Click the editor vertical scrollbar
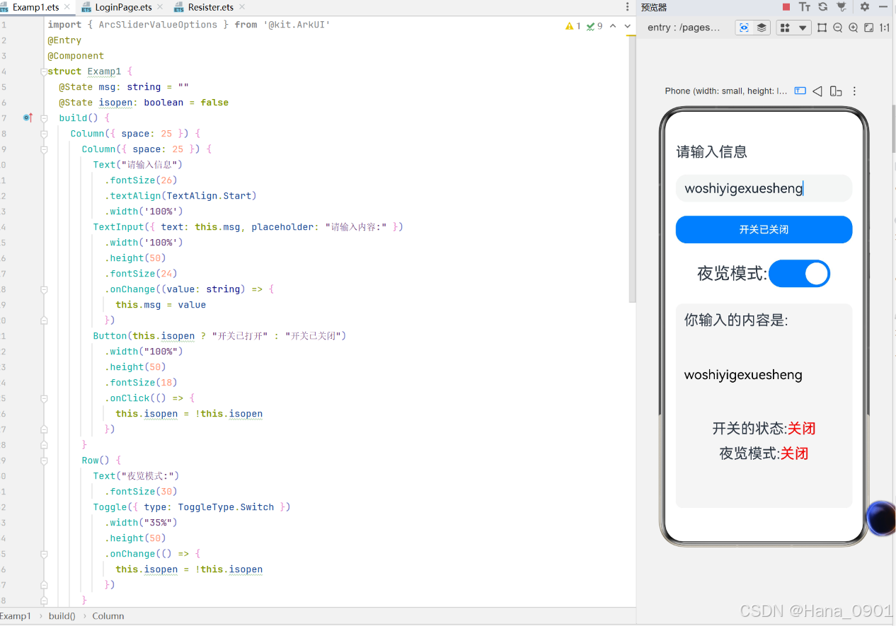 (x=633, y=170)
